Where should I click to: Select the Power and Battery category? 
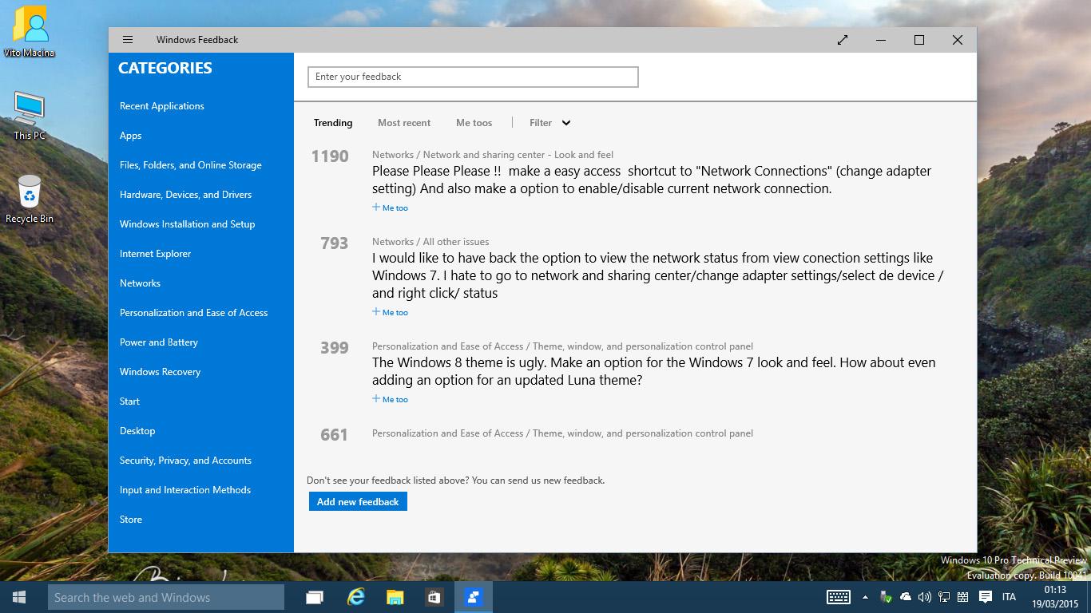click(x=159, y=342)
